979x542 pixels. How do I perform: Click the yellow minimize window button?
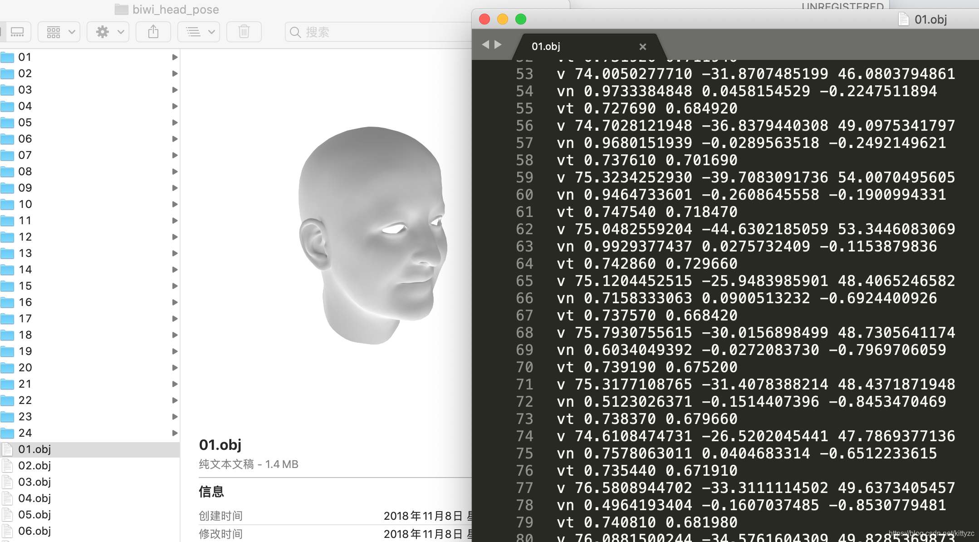(x=503, y=19)
